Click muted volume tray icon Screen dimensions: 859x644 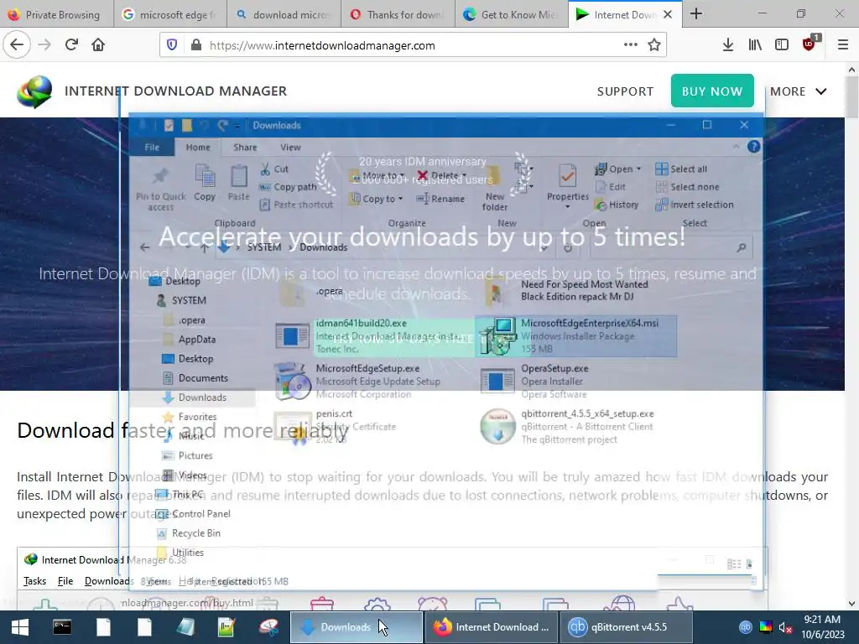coord(785,627)
